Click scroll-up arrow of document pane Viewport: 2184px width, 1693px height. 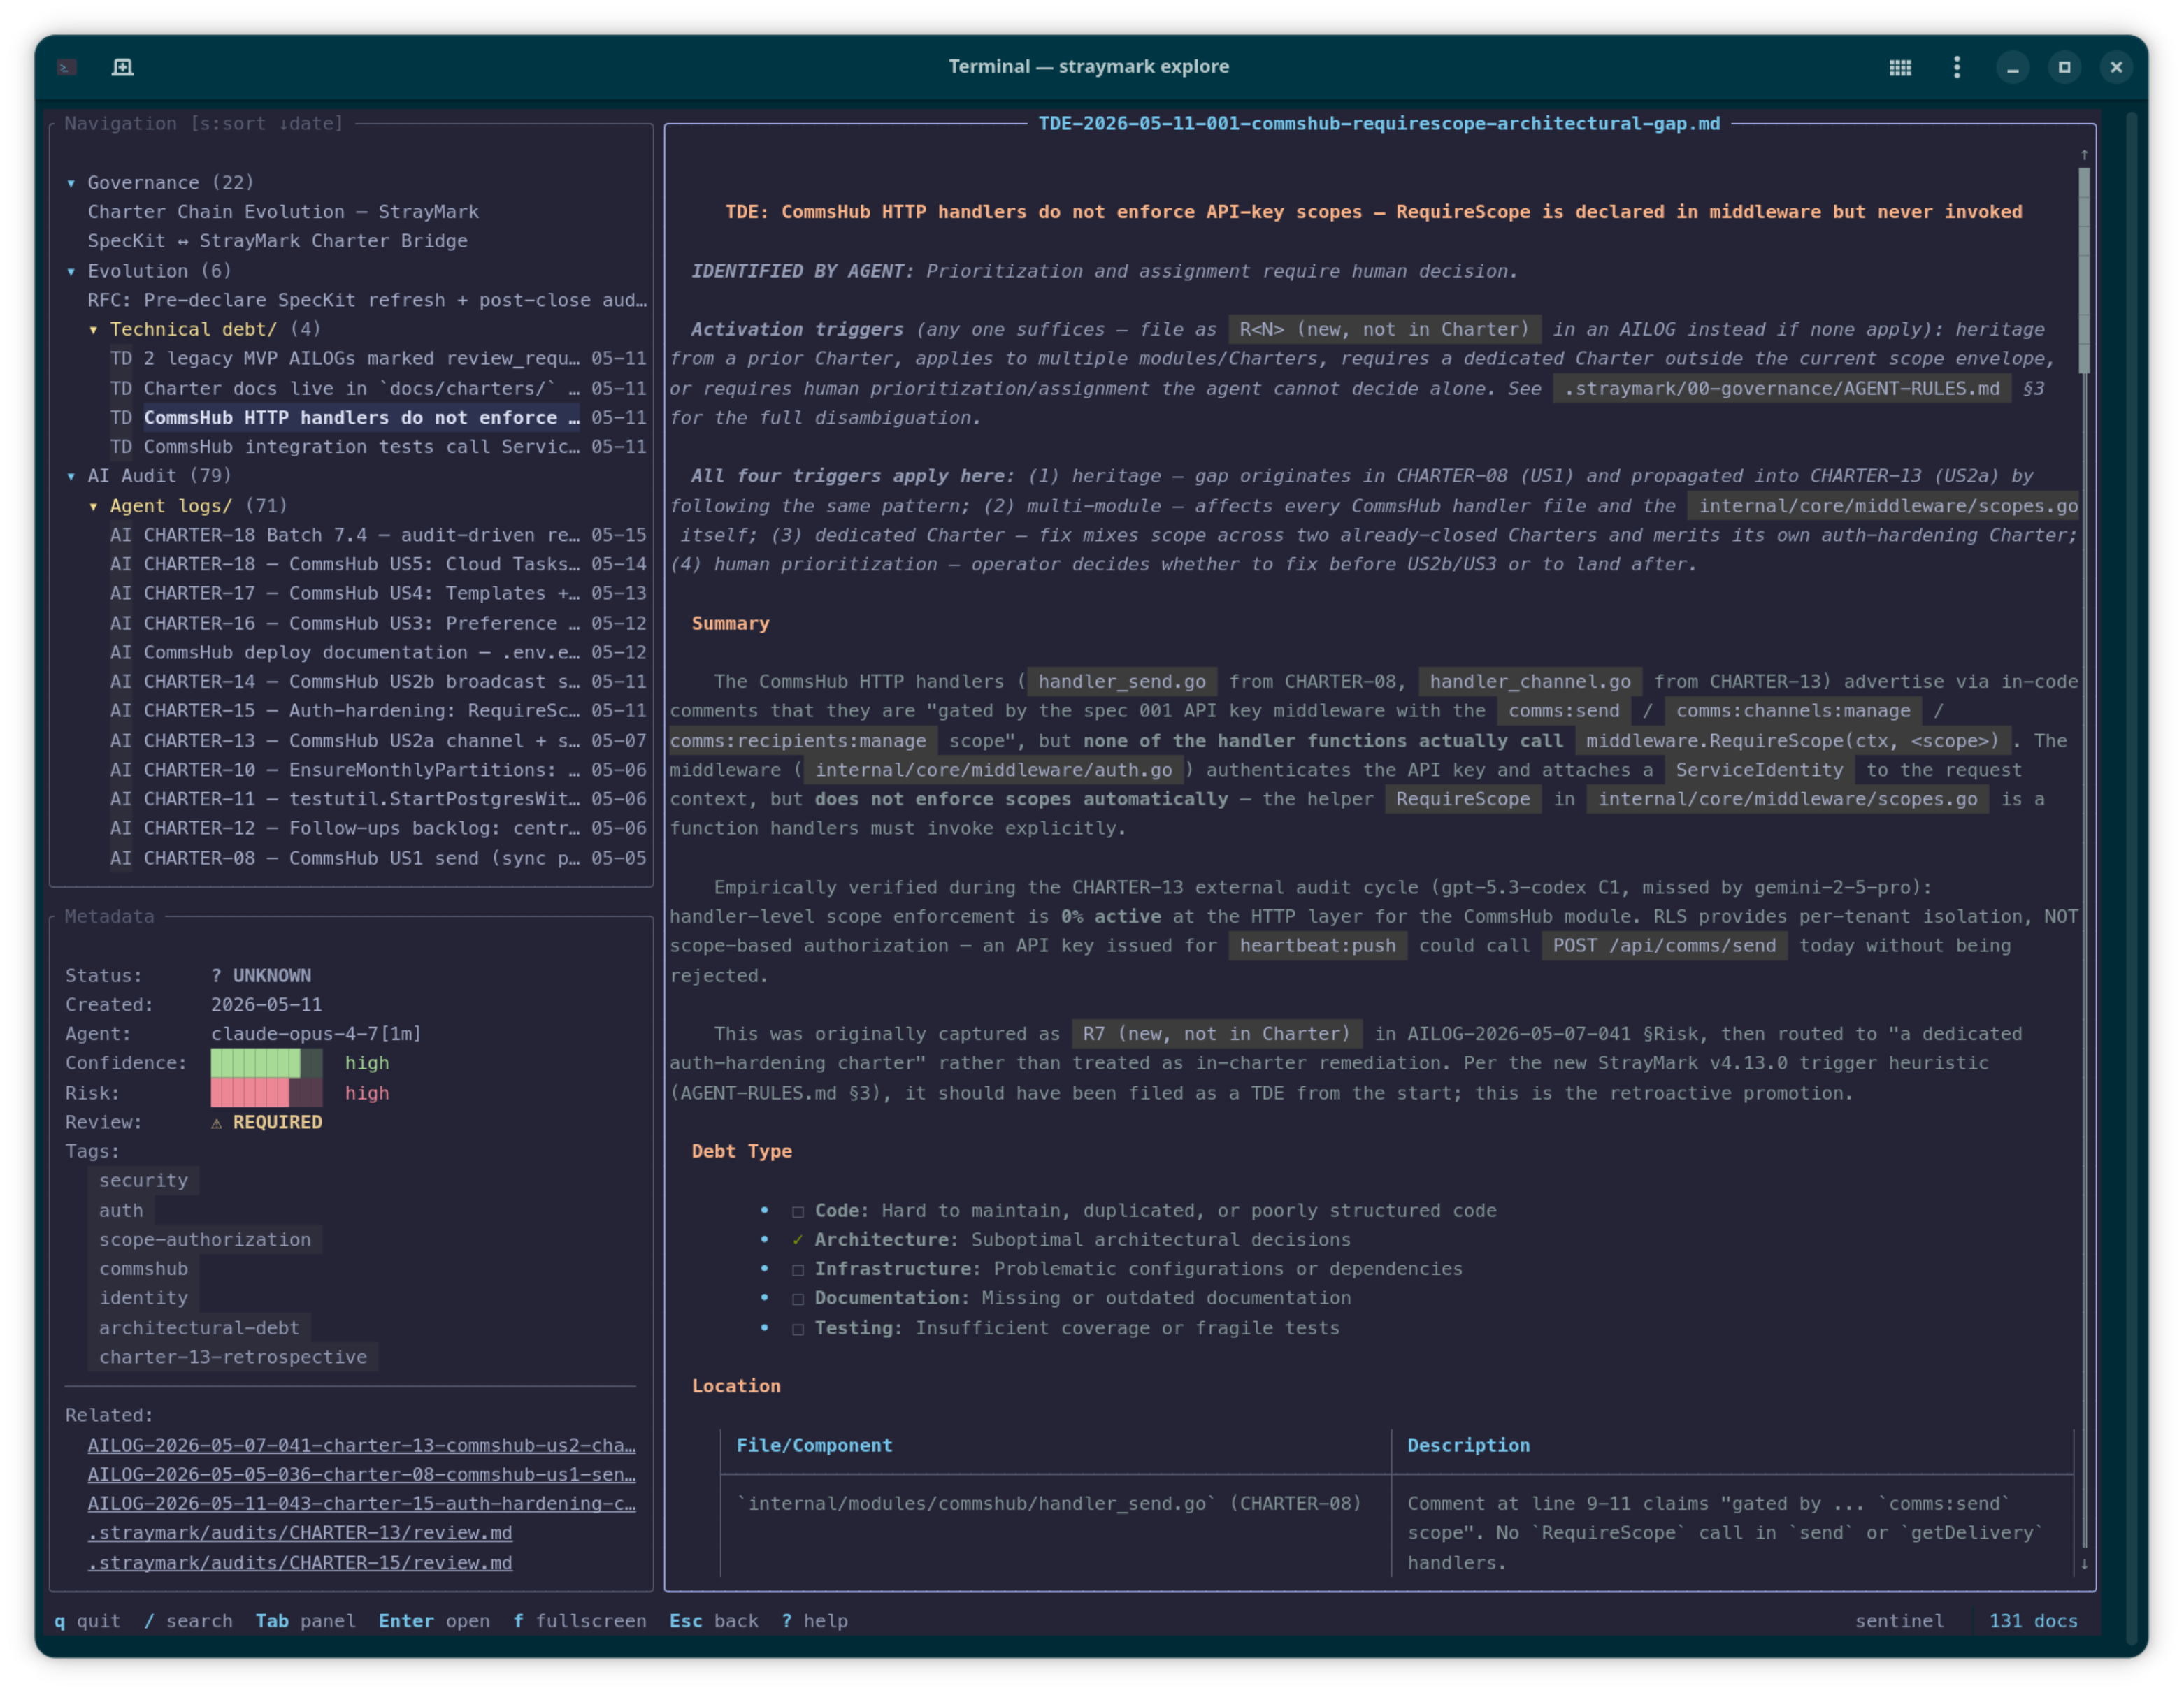pos(2084,155)
